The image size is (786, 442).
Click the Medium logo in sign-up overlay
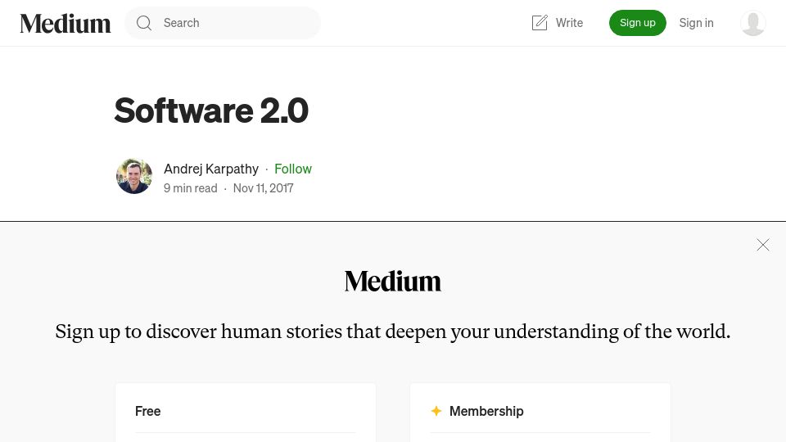[x=393, y=281]
